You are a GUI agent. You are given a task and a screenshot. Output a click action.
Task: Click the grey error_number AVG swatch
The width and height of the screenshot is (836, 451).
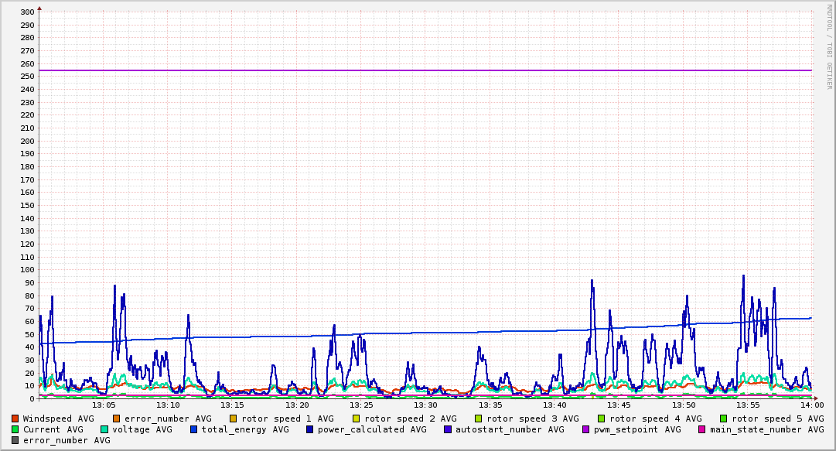click(15, 440)
